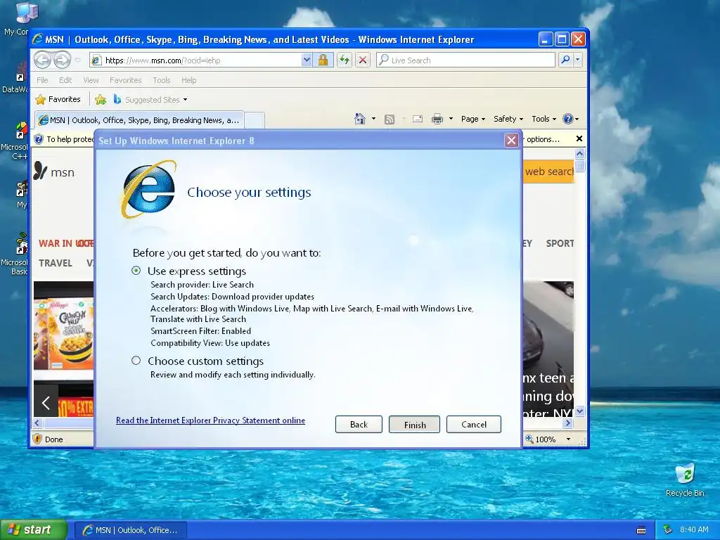Image resolution: width=720 pixels, height=540 pixels.
Task: Click the zoom magnifier in status bar
Action: [x=529, y=439]
